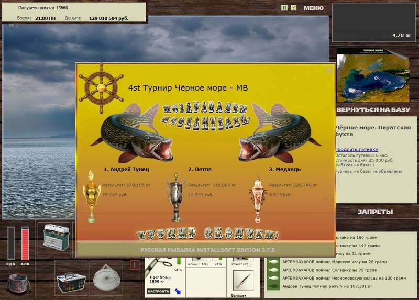
Task: Click prize amount 8 579 руб.
Action: [x=280, y=195]
